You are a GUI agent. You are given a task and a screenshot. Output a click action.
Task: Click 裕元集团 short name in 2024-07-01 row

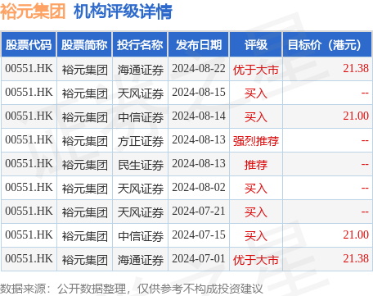[x=85, y=260]
